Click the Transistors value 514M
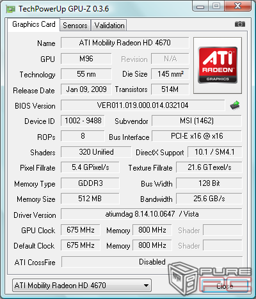 click(x=170, y=89)
